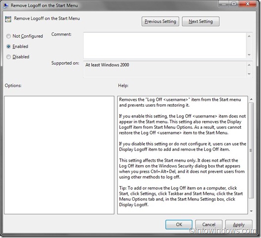
Task: Click the policy setting icon beside the heading
Action: (x=8, y=19)
